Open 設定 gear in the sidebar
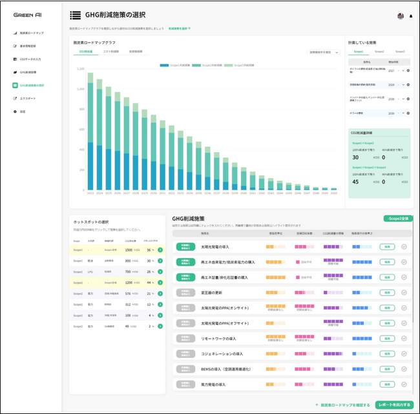This screenshot has width=420, height=414. point(23,112)
